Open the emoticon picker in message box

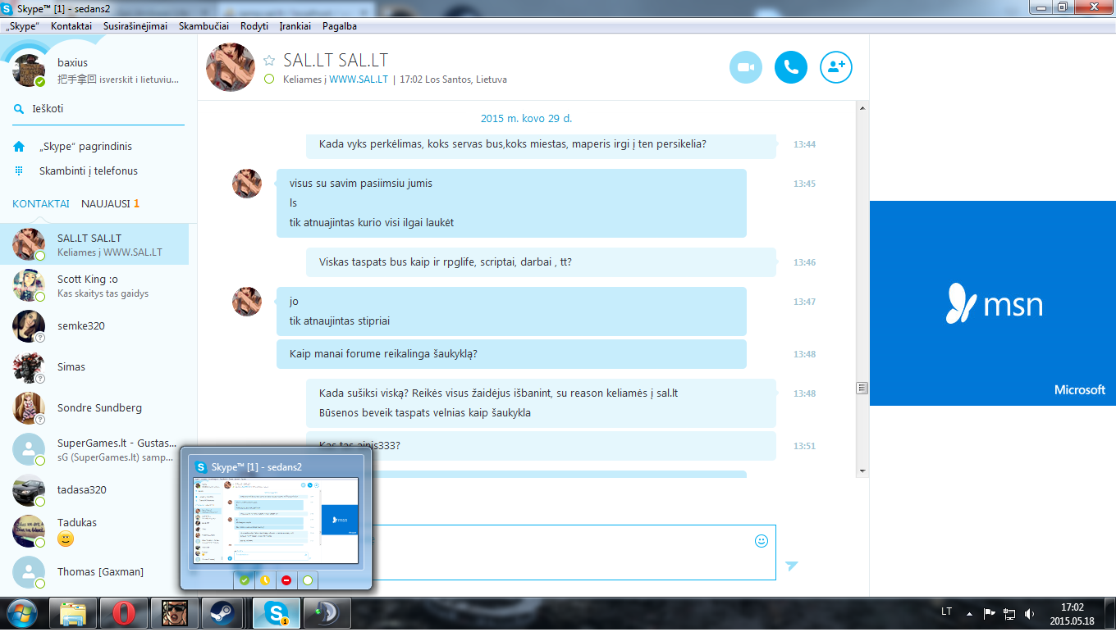(x=762, y=541)
